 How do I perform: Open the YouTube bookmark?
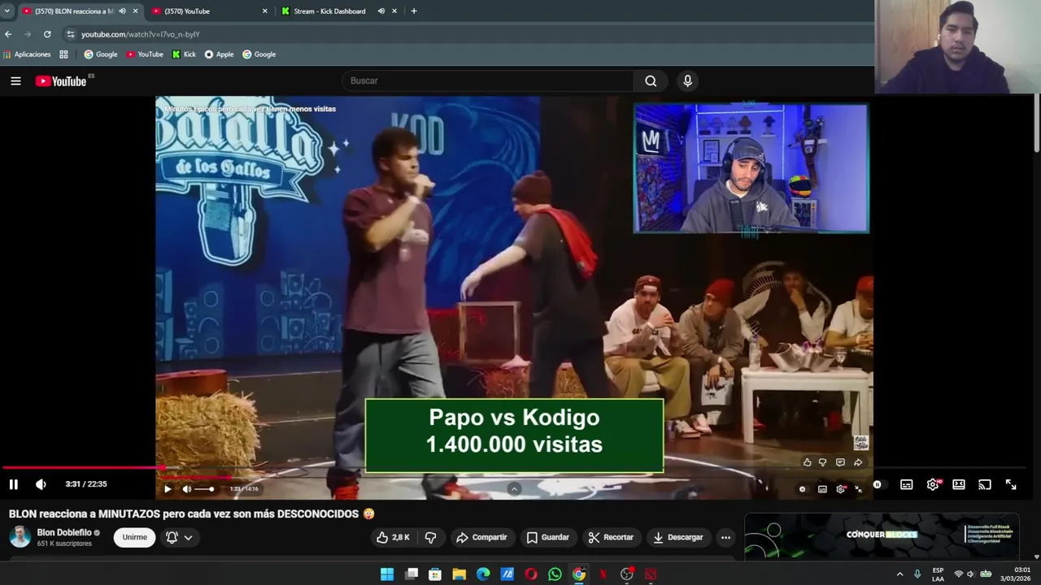click(145, 54)
